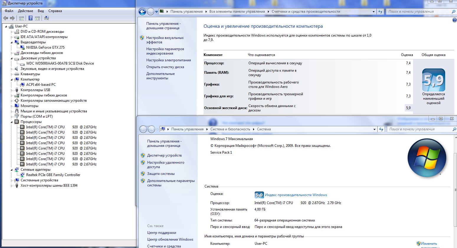
Task: Open the Вид menu
Action: click(41, 11)
